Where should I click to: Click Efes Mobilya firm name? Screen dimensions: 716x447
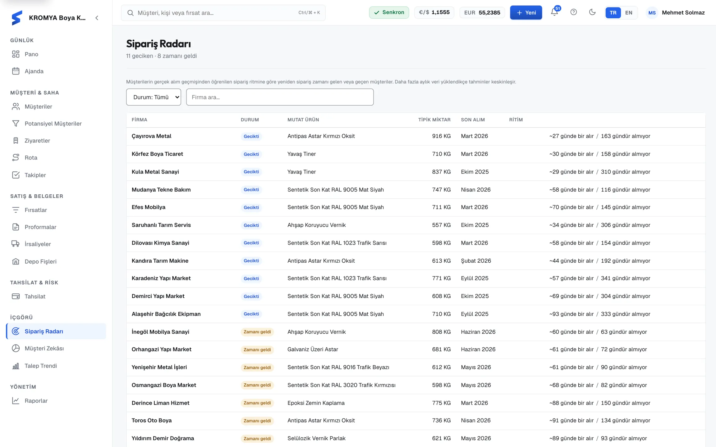[149, 207]
